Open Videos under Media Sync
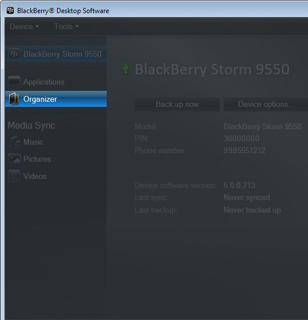Screen dimensions: 308x320 [x=35, y=176]
